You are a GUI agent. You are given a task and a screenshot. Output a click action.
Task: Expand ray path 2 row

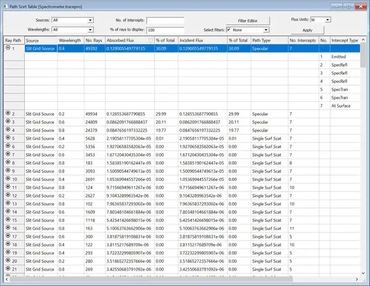click(8, 113)
